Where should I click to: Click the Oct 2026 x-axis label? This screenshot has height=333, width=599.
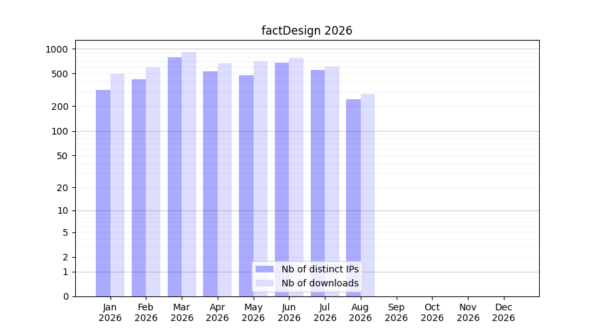(x=432, y=312)
